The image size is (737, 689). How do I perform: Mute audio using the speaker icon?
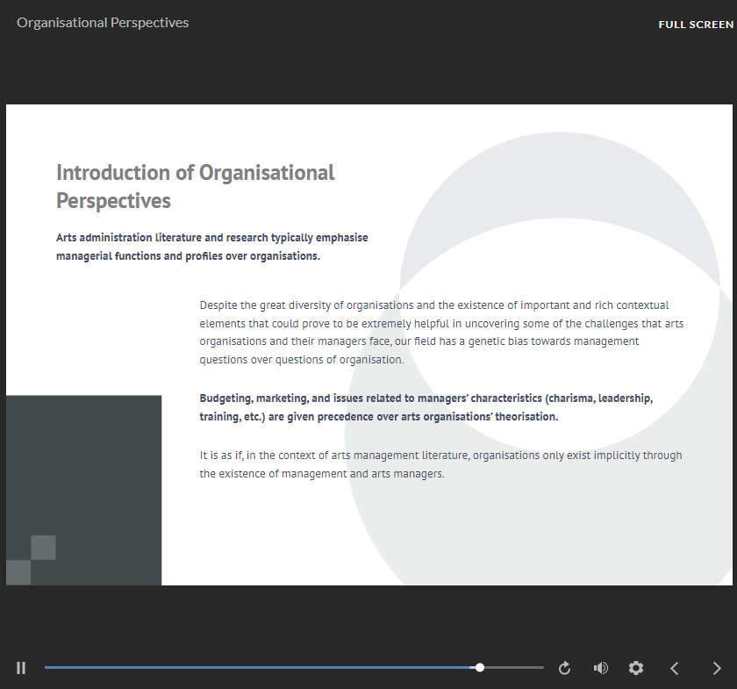(x=601, y=668)
